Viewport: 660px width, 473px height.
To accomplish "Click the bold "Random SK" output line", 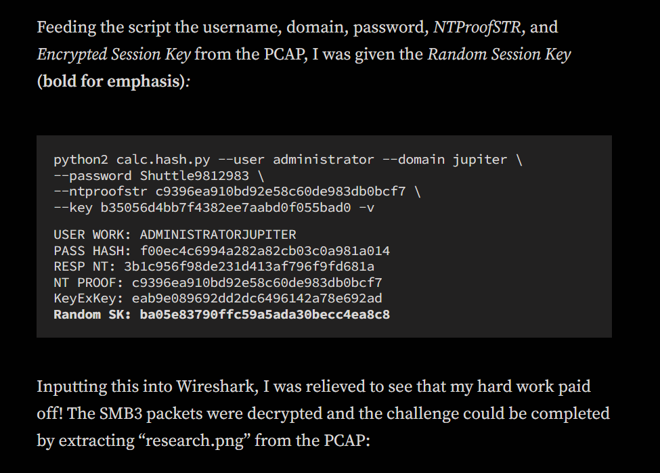I will coord(221,315).
